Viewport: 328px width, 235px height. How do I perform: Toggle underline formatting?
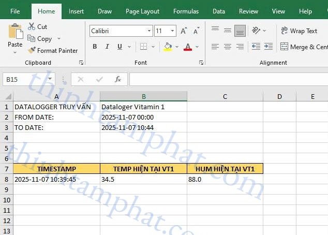pos(120,47)
